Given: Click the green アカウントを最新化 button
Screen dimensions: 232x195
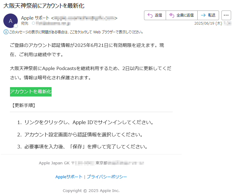Looking at the screenshot, I should coord(31,92).
